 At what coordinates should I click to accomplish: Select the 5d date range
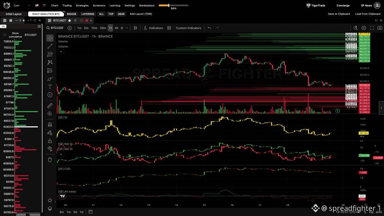pos(75,212)
